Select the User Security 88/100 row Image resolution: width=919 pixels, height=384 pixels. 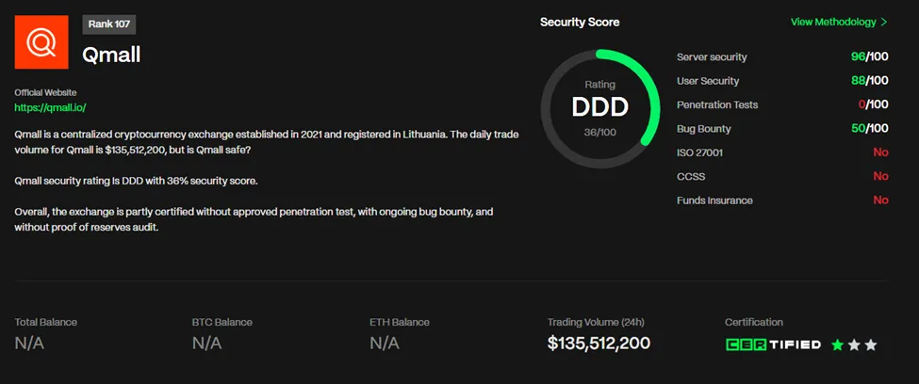tap(781, 81)
